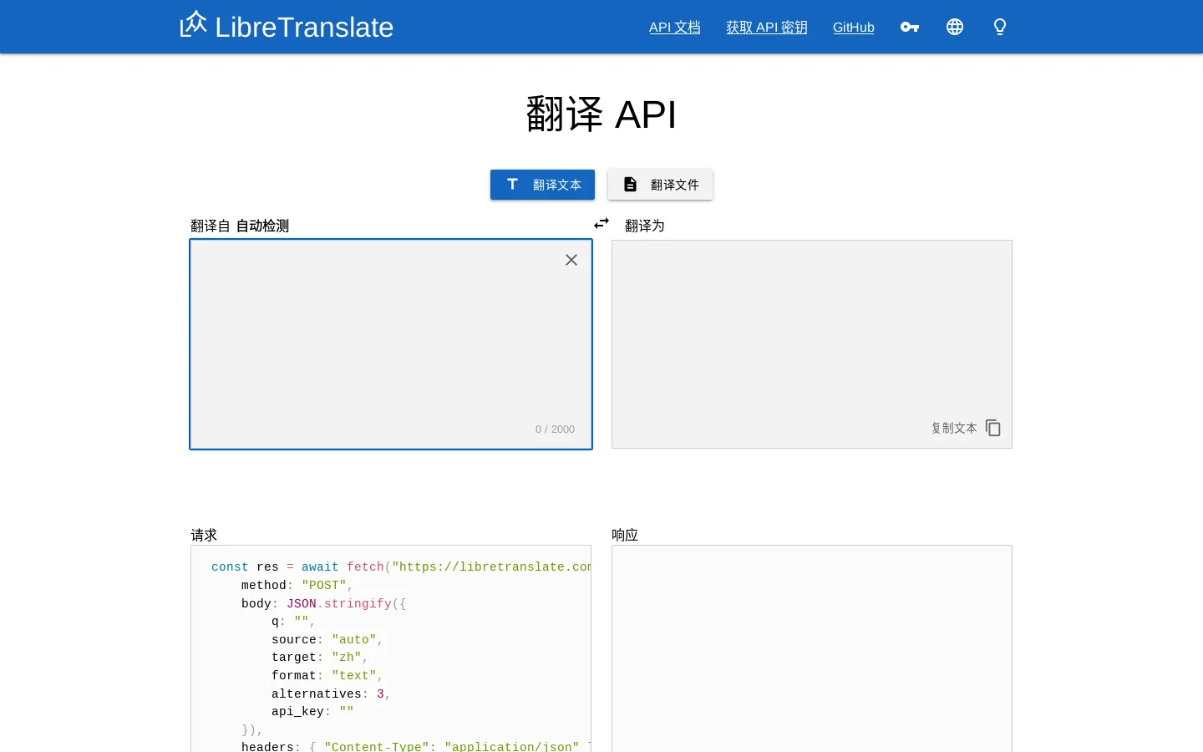The height and width of the screenshot is (752, 1203).
Task: Go to the LibreTranslate home title
Action: [x=304, y=27]
